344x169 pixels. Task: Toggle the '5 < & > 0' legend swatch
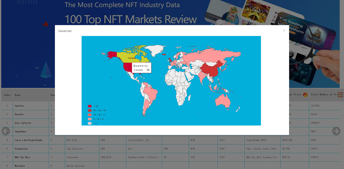90,119
